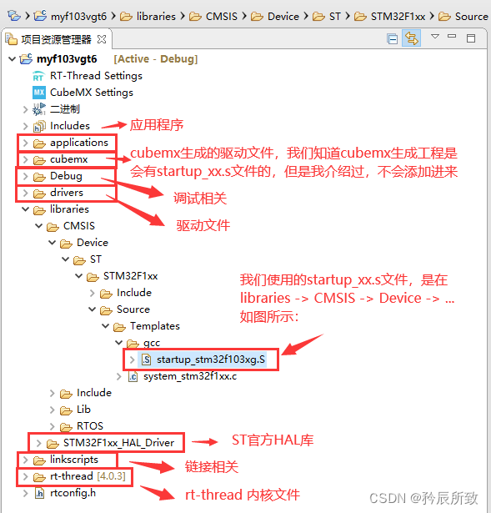Expand the linkscripts folder arrow
Screen dimensions: 491x513
(x=25, y=460)
